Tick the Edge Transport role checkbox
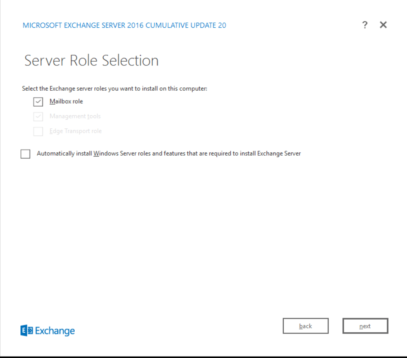The height and width of the screenshot is (358, 407). tap(38, 131)
